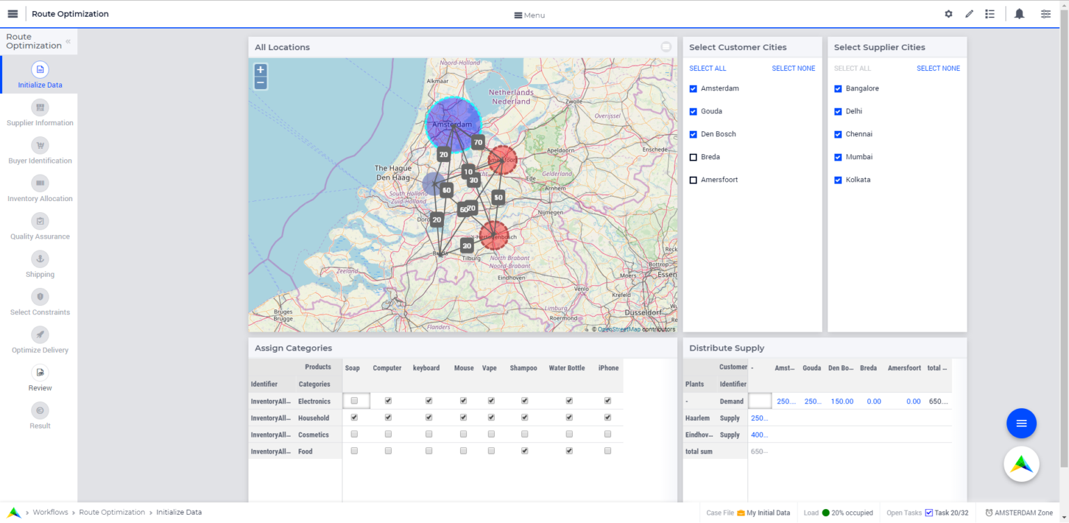Collapse the Route Optimization sidebar chevron

point(68,42)
